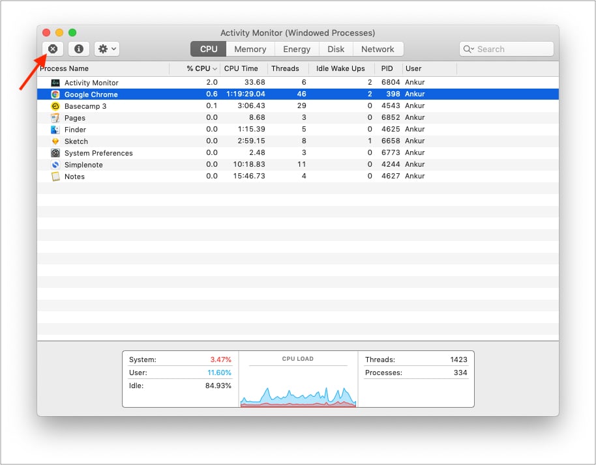Click the Basecamp 3 icon
This screenshot has width=596, height=465.
(56, 106)
